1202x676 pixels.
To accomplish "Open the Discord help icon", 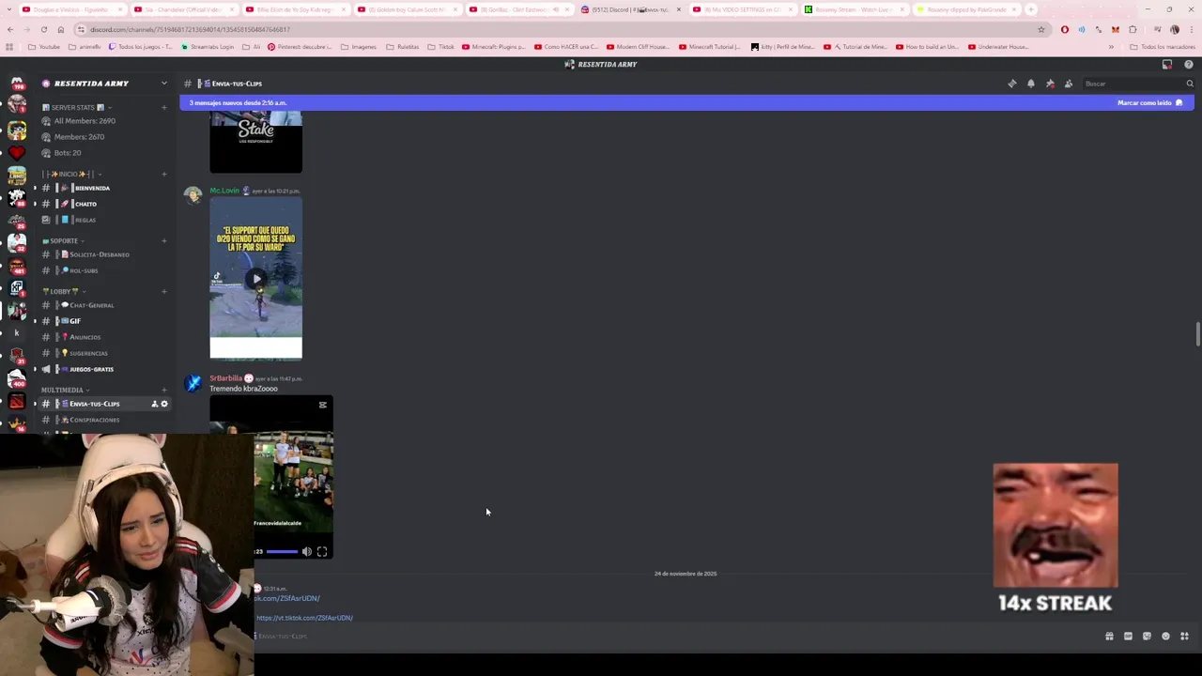I will pos(1189,65).
